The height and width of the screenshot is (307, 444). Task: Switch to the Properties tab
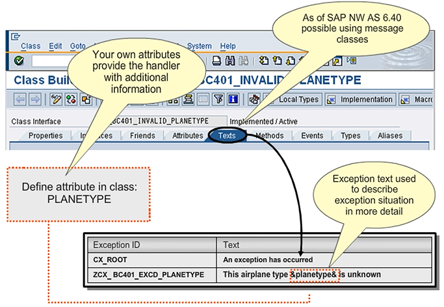[x=46, y=136]
